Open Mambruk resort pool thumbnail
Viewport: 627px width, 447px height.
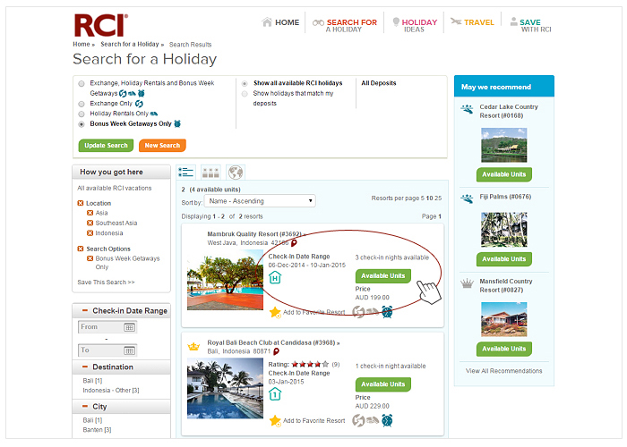(x=225, y=280)
